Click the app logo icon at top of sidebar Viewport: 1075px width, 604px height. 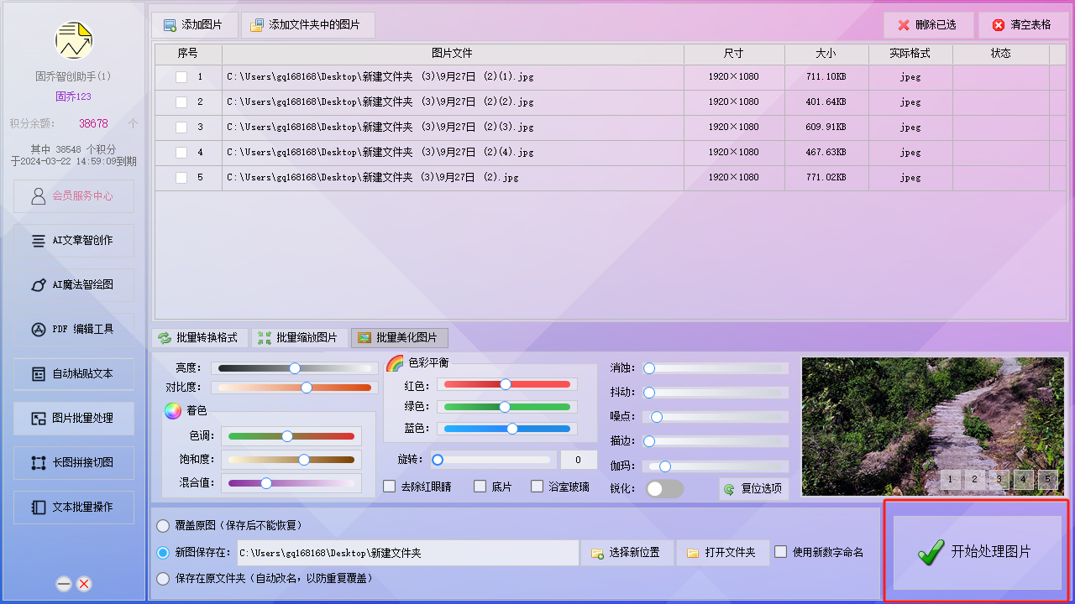point(74,40)
